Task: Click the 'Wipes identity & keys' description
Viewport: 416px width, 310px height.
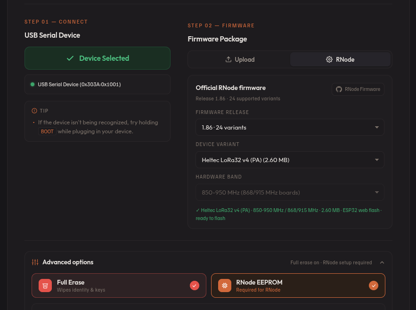Action: click(x=81, y=290)
